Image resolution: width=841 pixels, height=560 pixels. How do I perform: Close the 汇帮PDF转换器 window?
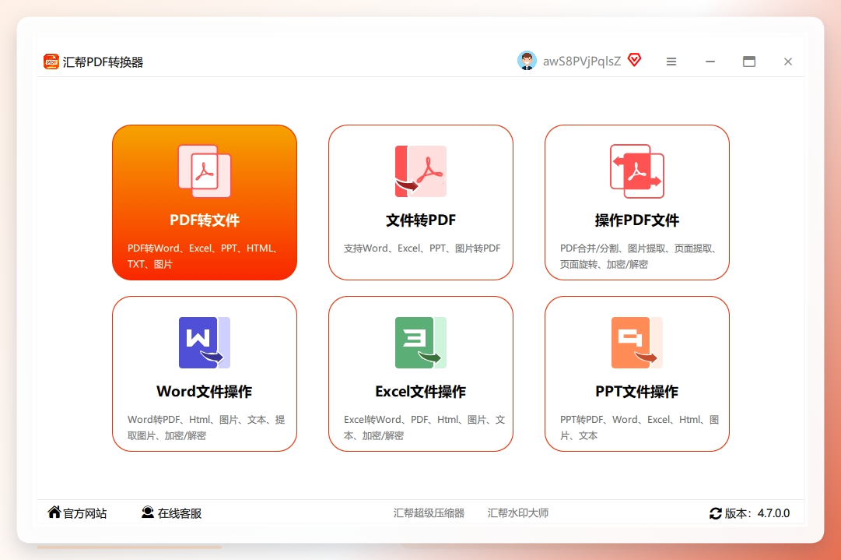pos(788,62)
